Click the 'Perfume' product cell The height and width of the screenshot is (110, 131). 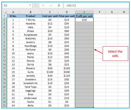pos(30,50)
